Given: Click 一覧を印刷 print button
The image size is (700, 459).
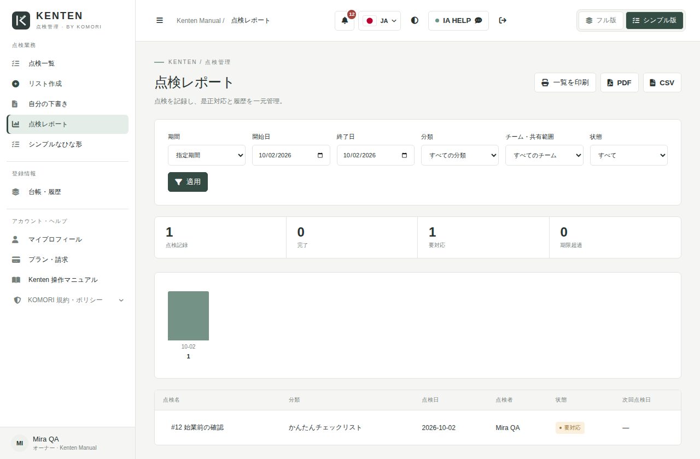Looking at the screenshot, I should [565, 83].
